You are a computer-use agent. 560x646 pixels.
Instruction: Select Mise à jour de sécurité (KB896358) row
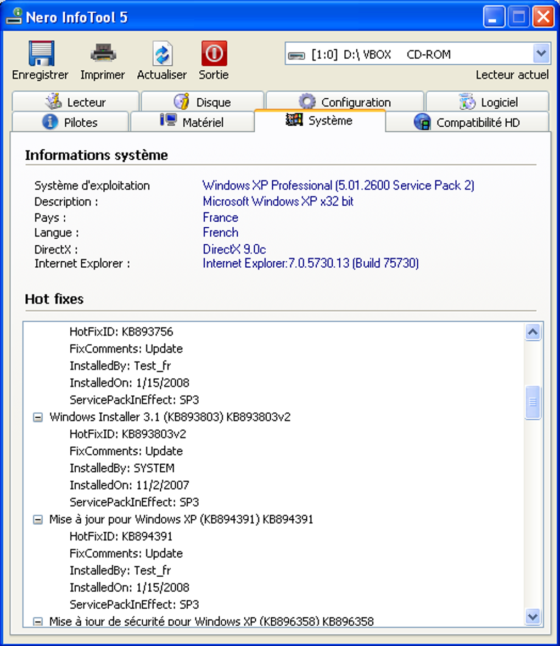click(x=211, y=621)
